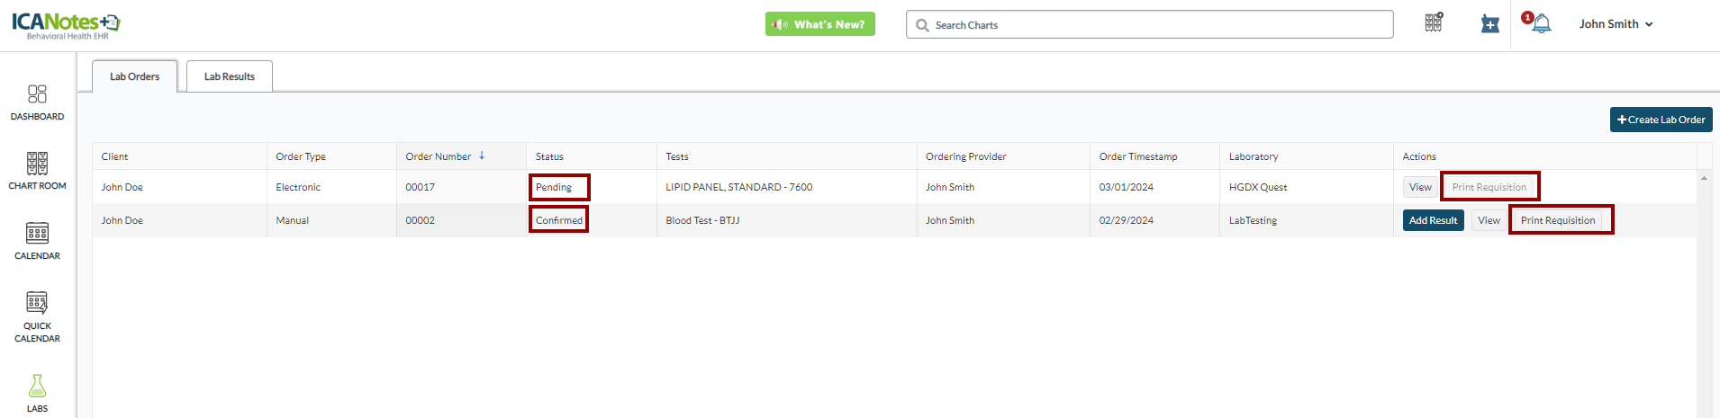The width and height of the screenshot is (1720, 418).
Task: Switch to the Lab Results tab
Action: (x=229, y=76)
